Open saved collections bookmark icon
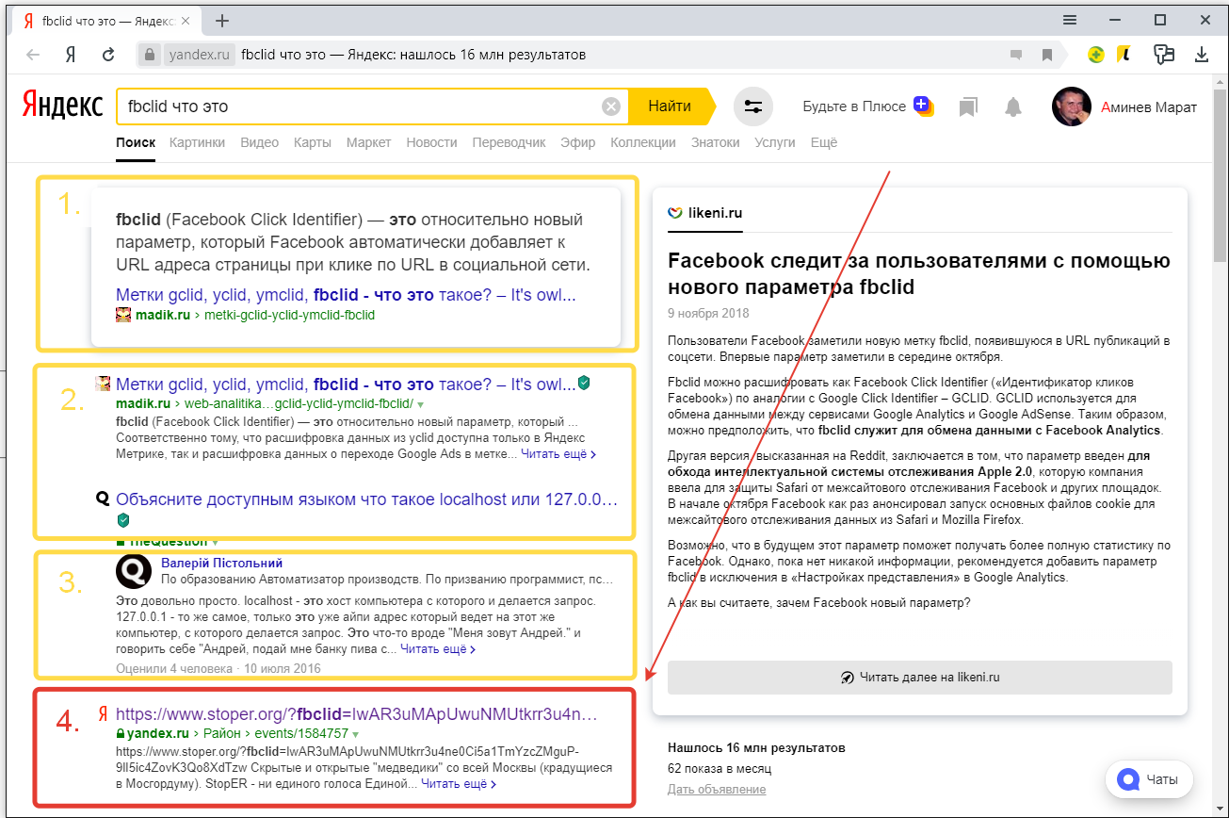 tap(968, 107)
